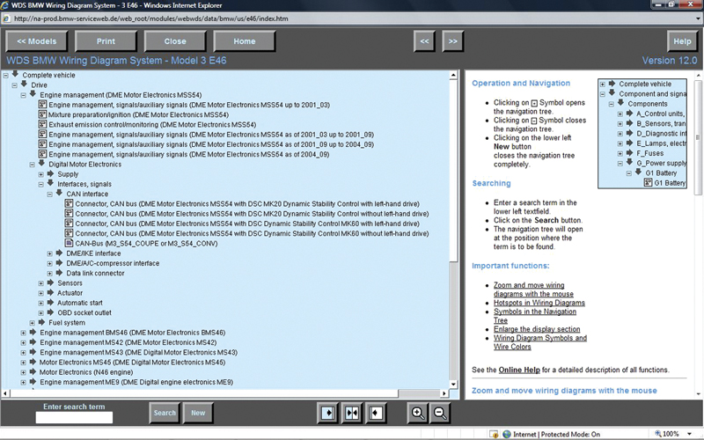Expand the Automatic start node
The height and width of the screenshot is (440, 704).
[x=40, y=303]
